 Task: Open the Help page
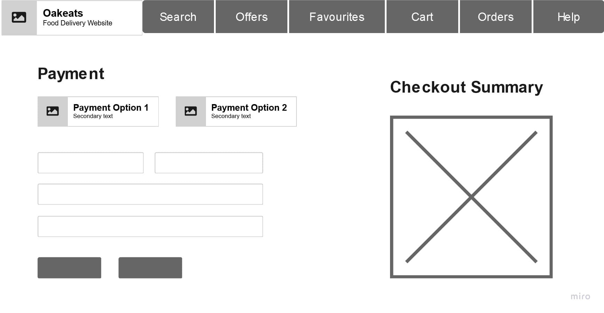point(568,17)
